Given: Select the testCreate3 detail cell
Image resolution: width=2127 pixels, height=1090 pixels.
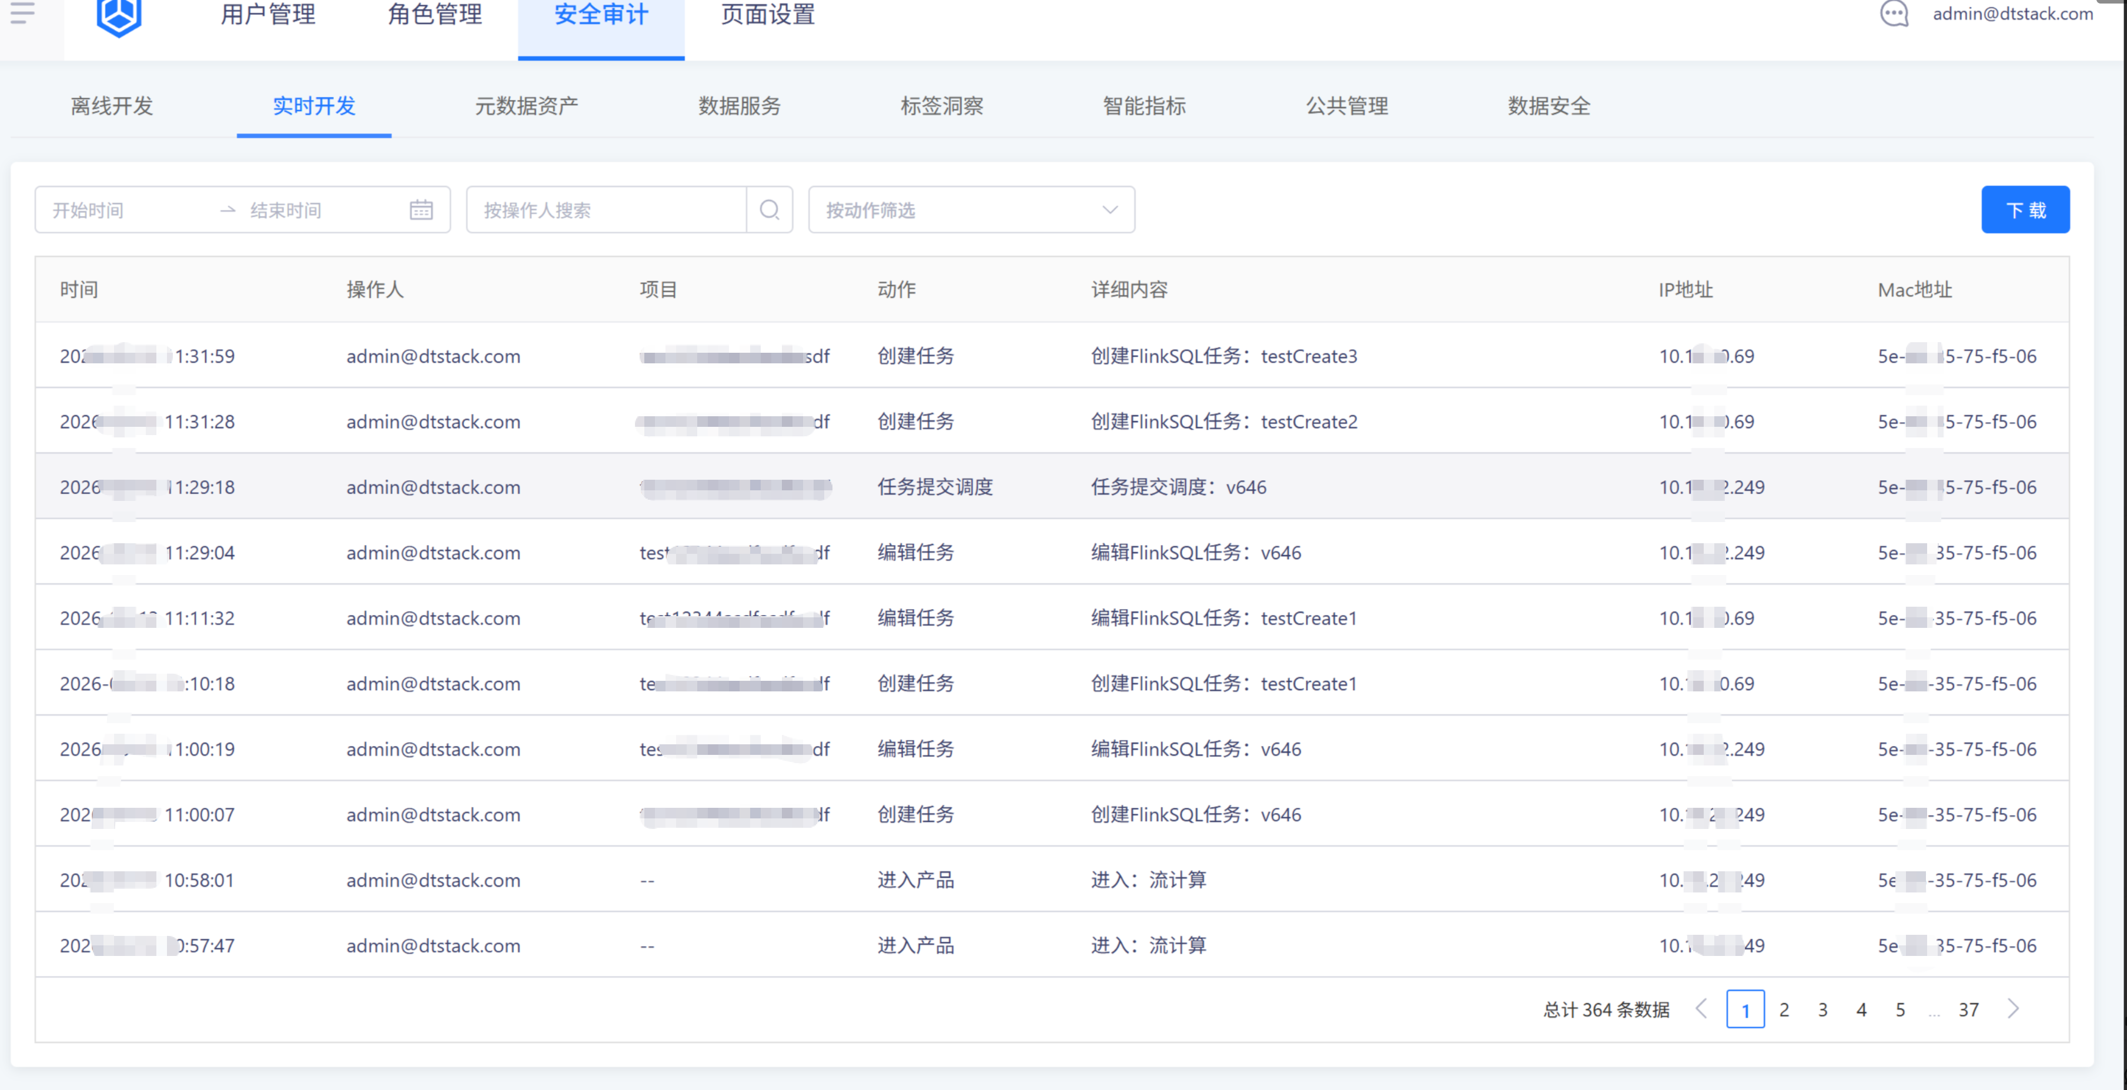Looking at the screenshot, I should pyautogui.click(x=1223, y=356).
